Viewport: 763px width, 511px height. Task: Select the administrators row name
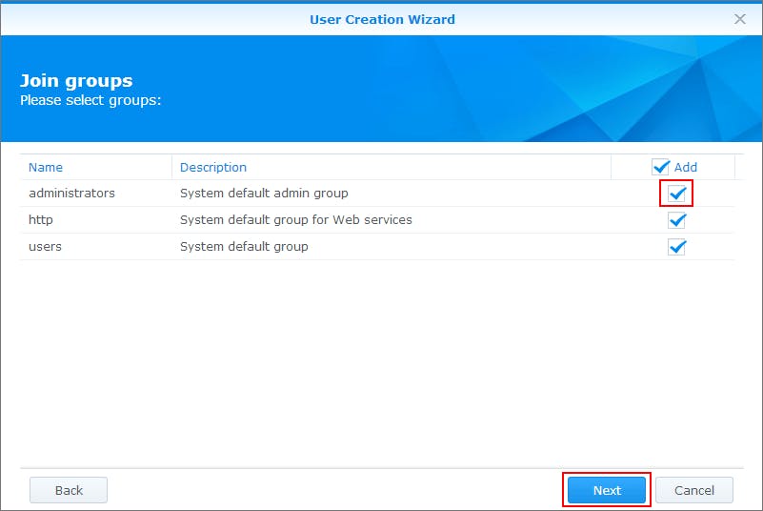[x=72, y=194]
